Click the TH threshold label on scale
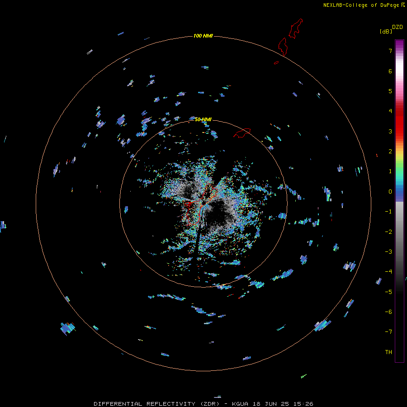The width and height of the screenshot is (407, 407). (388, 352)
